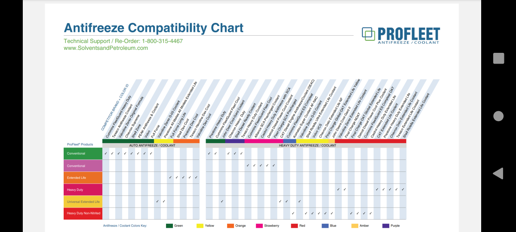Image resolution: width=516 pixels, height=232 pixels.
Task: Tap the Android home circle button
Action: click(x=498, y=116)
